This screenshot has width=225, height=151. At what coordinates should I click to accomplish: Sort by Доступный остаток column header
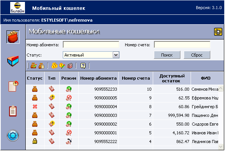click(x=172, y=78)
